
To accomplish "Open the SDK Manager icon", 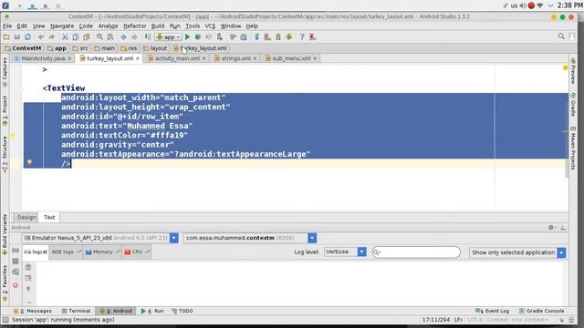I will 278,36.
